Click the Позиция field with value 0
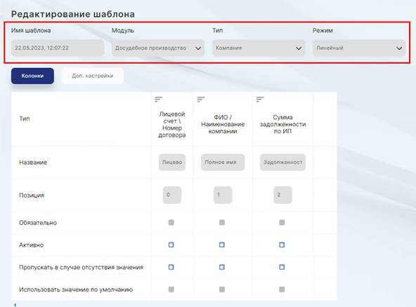416x307 pixels. (172, 195)
